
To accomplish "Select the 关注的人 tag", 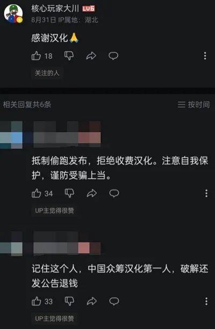I will [47, 73].
